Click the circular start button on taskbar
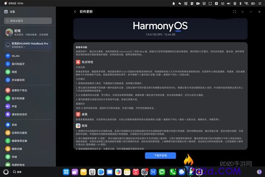 coord(6,172)
